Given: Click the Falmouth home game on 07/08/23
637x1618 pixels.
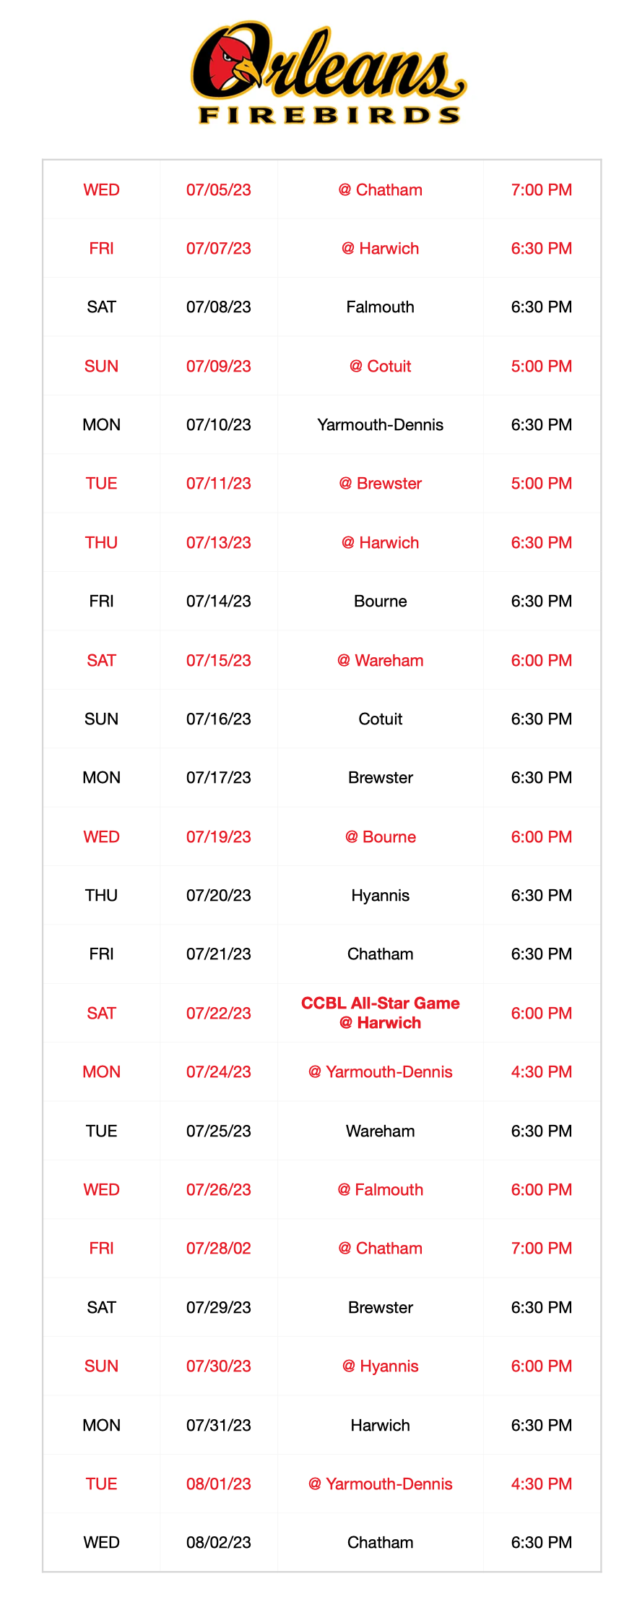Looking at the screenshot, I should pos(322,307).
